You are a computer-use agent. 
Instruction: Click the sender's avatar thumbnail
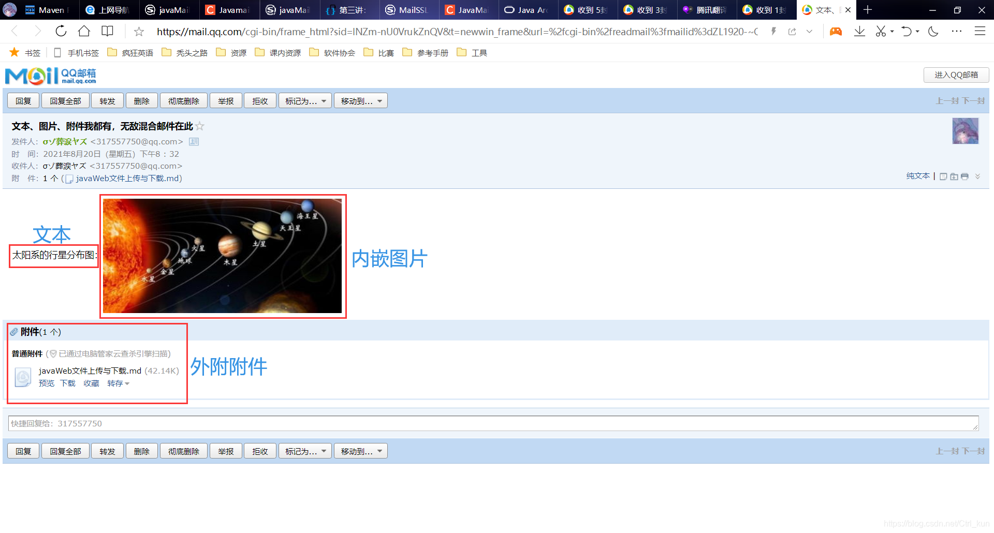tap(966, 131)
